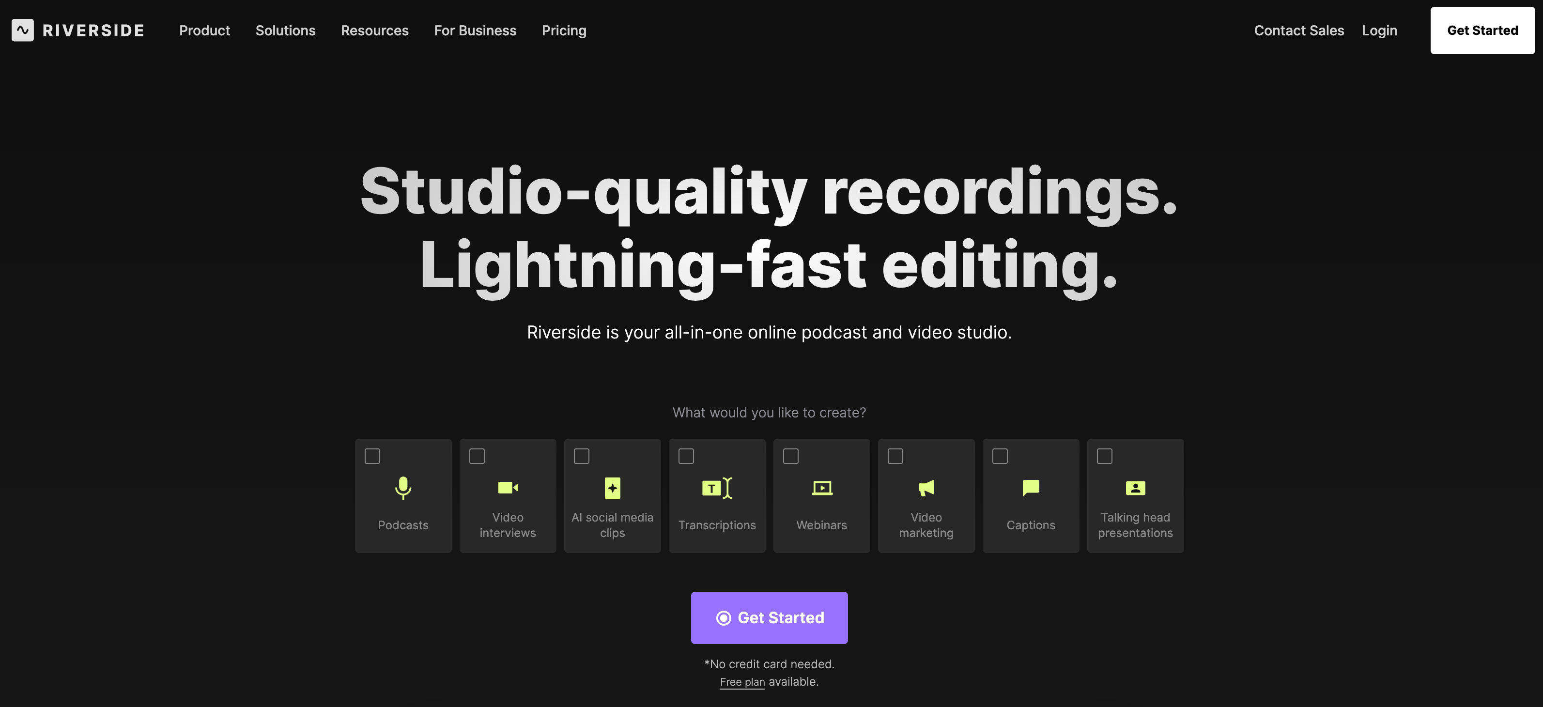1543x707 pixels.
Task: Click the white Get Started button in header
Action: click(x=1482, y=31)
